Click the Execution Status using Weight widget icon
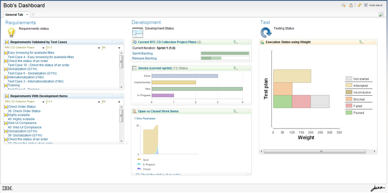Viewport: 388px width, 193px height. pyautogui.click(x=263, y=42)
